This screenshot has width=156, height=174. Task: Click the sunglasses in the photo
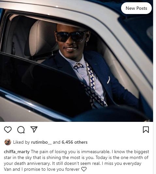[70, 36]
